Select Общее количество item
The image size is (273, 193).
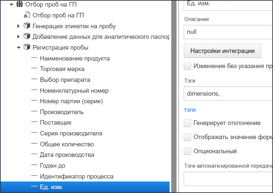click(67, 144)
